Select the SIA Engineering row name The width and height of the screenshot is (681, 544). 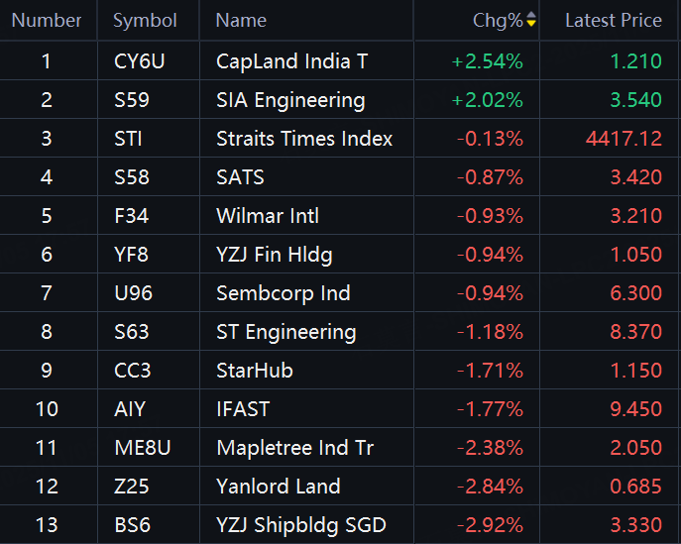point(290,100)
